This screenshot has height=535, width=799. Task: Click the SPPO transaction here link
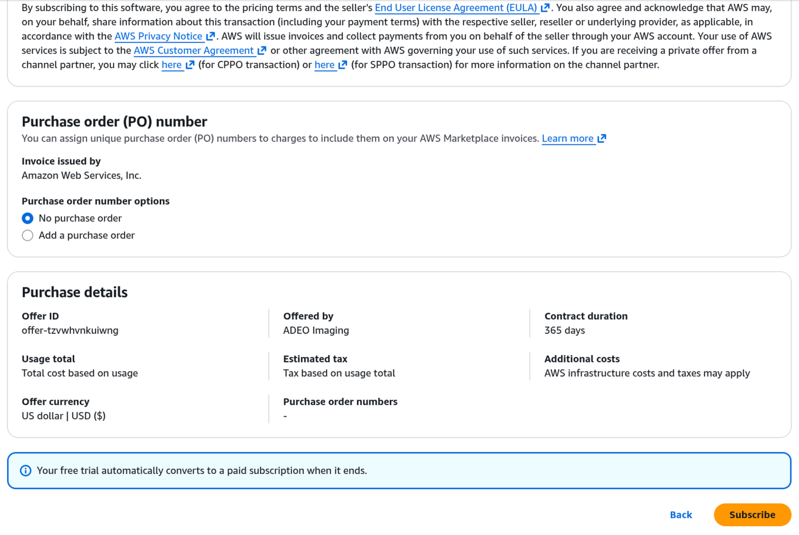pos(324,65)
